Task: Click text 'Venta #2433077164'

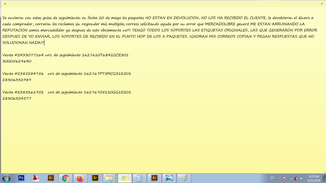Action: tap(23, 55)
